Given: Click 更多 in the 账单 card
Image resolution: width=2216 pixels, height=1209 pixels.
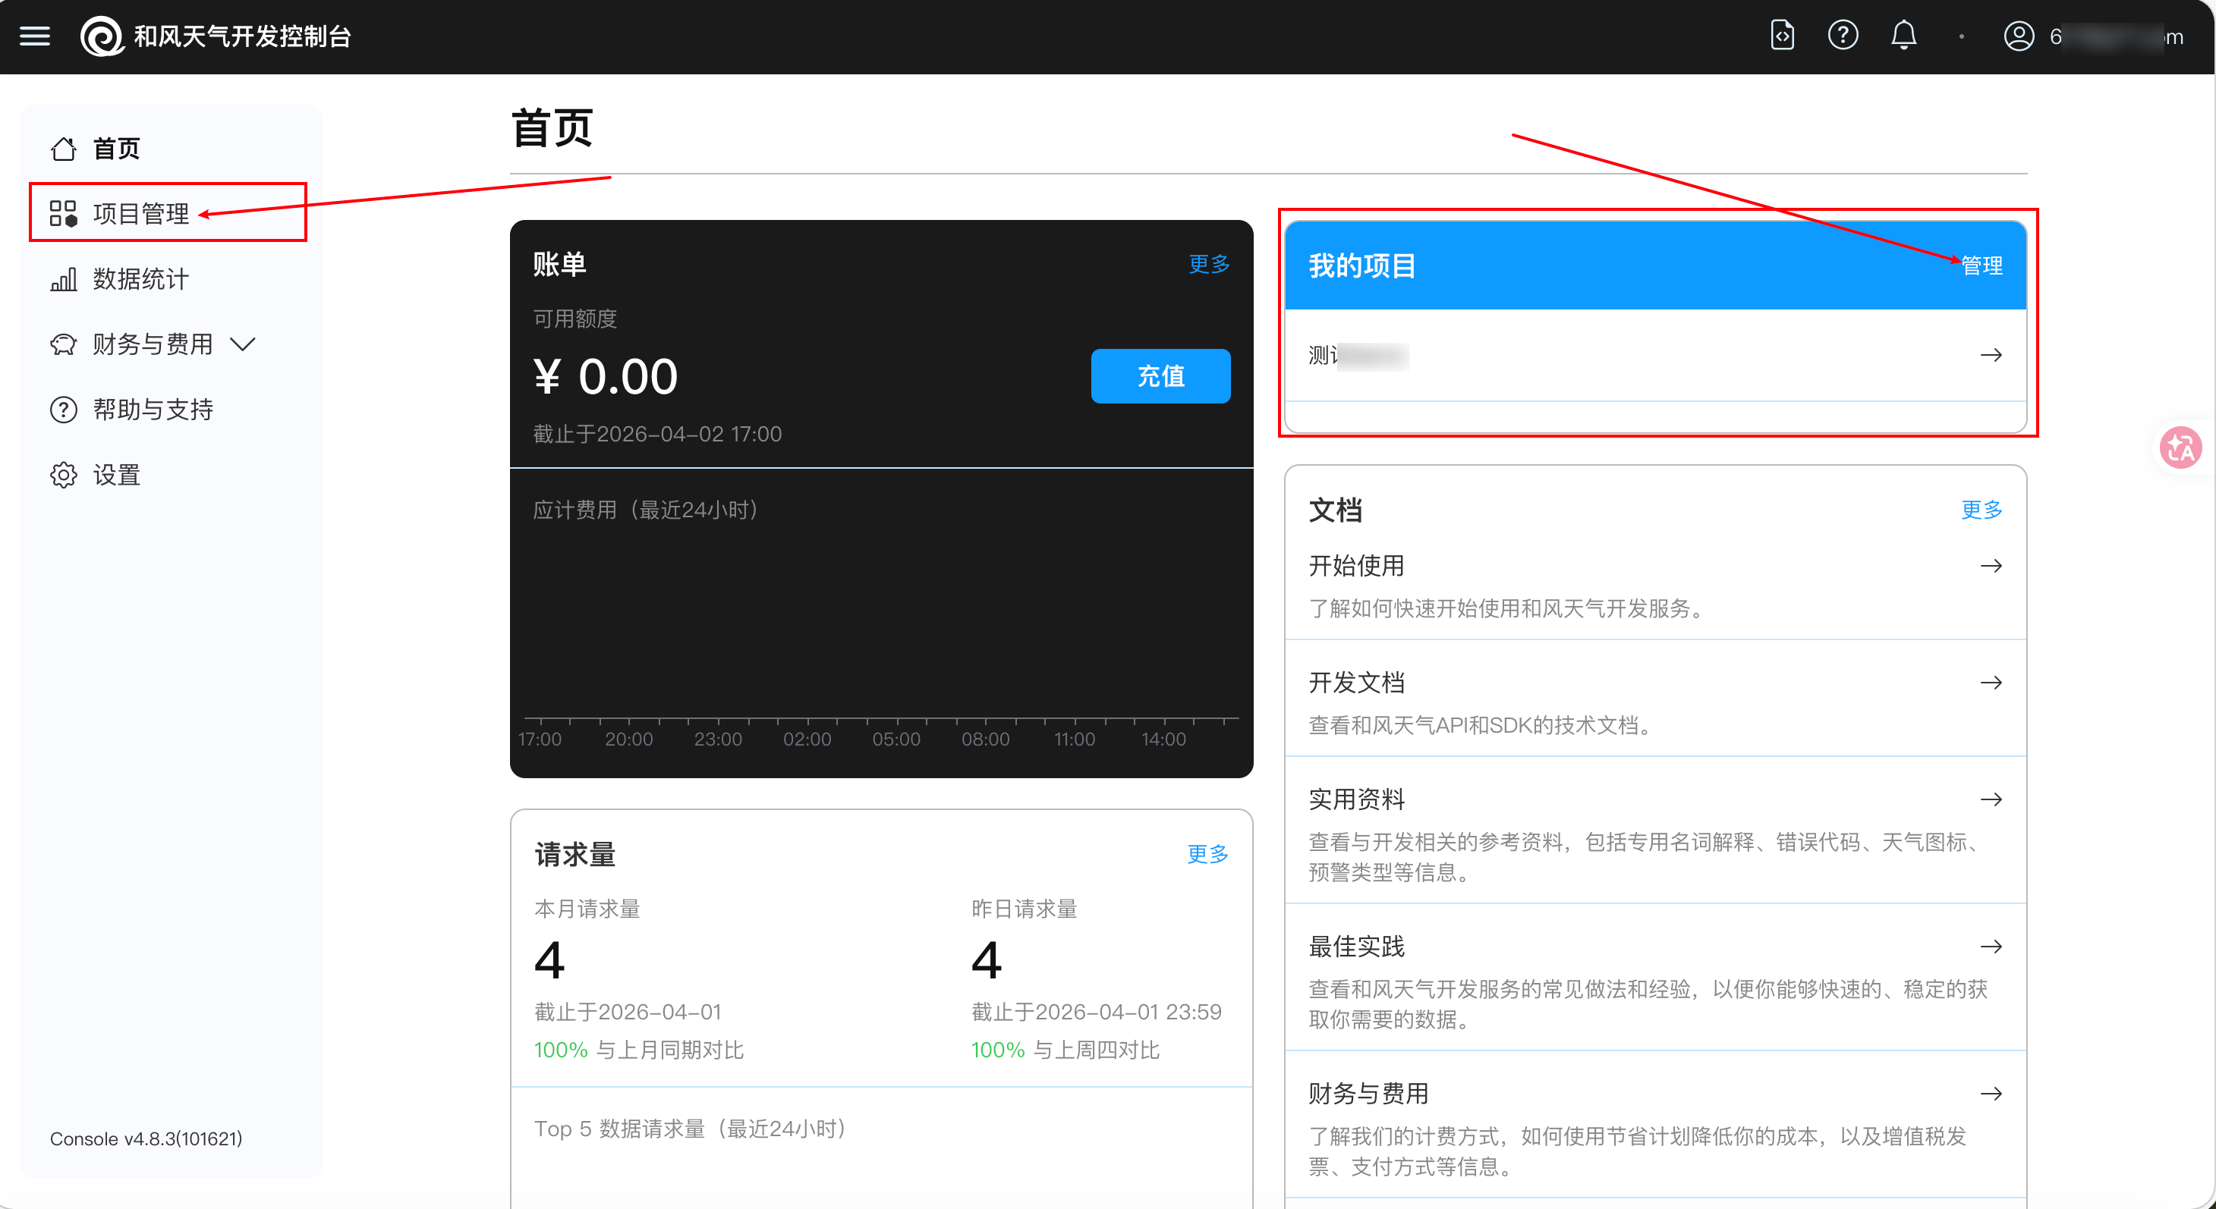Looking at the screenshot, I should [x=1209, y=264].
